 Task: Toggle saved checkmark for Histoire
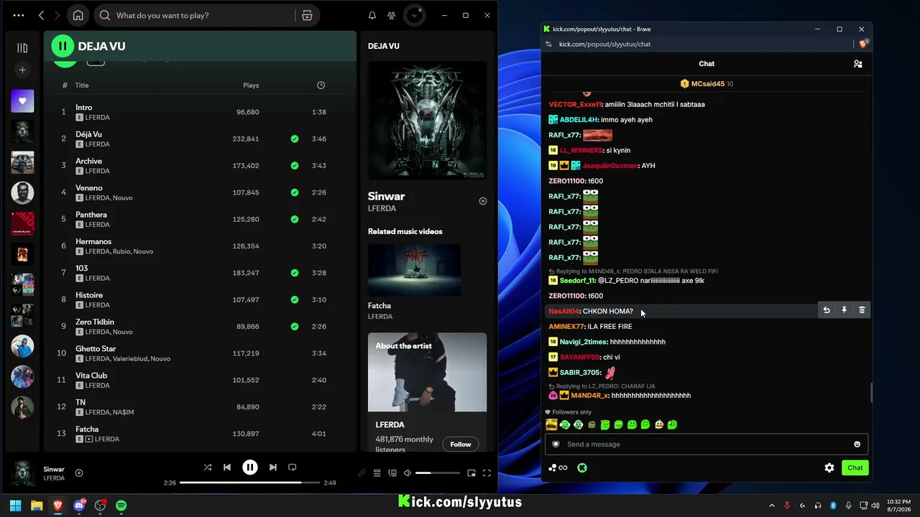click(x=295, y=299)
